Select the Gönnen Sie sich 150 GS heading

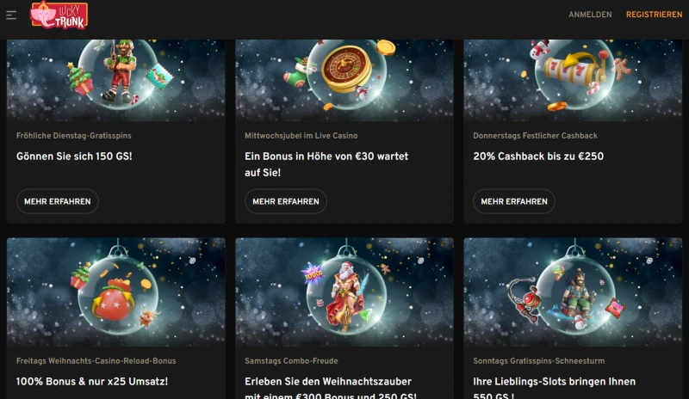74,157
